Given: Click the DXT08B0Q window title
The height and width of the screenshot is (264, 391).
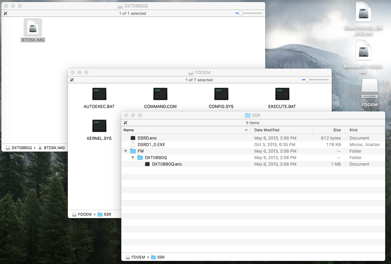Looking at the screenshot, I should [x=136, y=6].
